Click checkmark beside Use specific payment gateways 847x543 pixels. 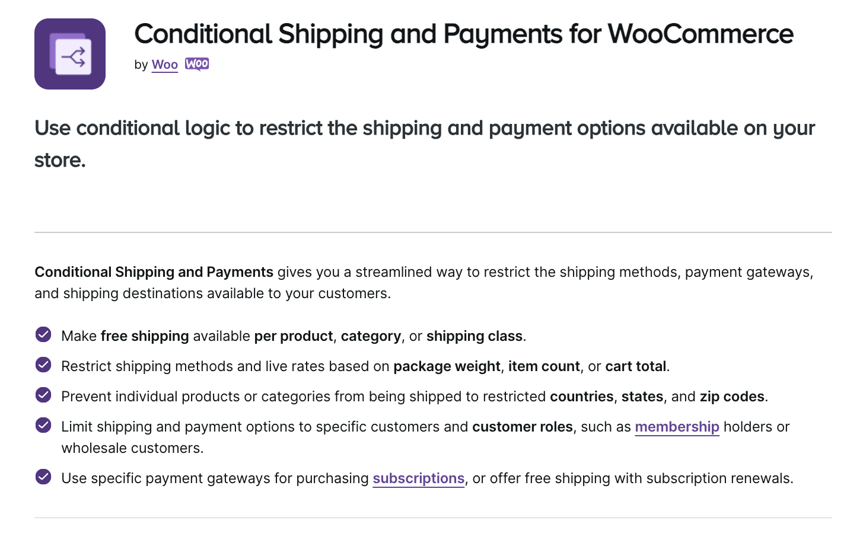(43, 477)
